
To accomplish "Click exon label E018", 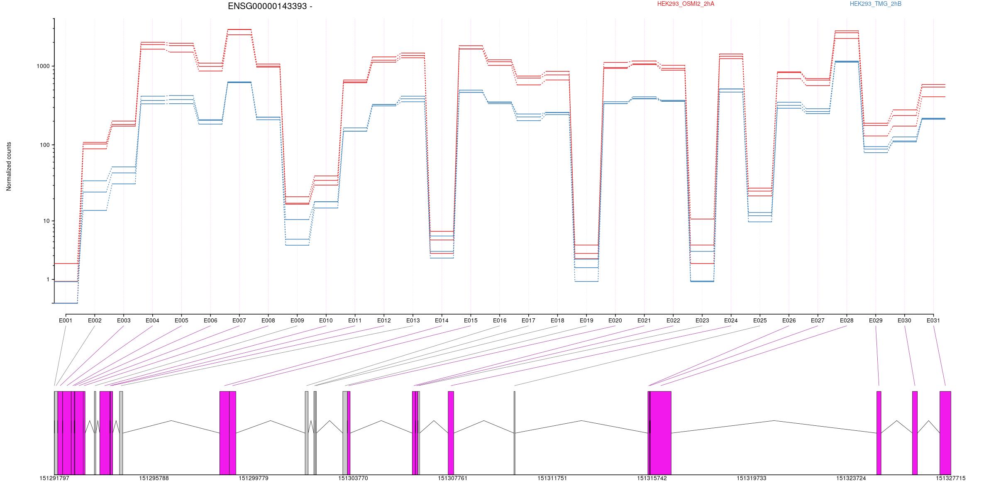I will pos(557,320).
